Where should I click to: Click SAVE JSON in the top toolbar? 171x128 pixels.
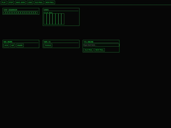pyautogui.click(x=20, y=3)
